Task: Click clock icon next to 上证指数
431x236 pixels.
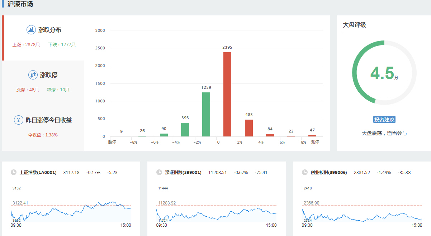Action: (x=14, y=172)
